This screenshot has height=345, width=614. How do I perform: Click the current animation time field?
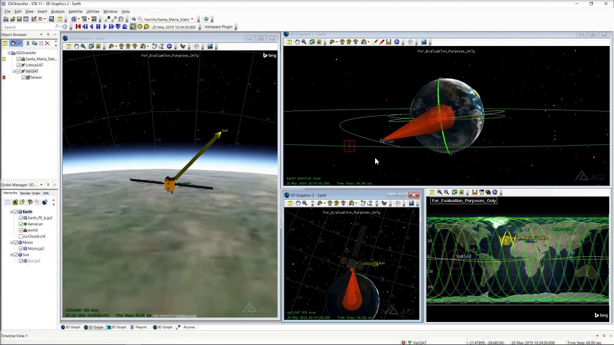click(174, 27)
